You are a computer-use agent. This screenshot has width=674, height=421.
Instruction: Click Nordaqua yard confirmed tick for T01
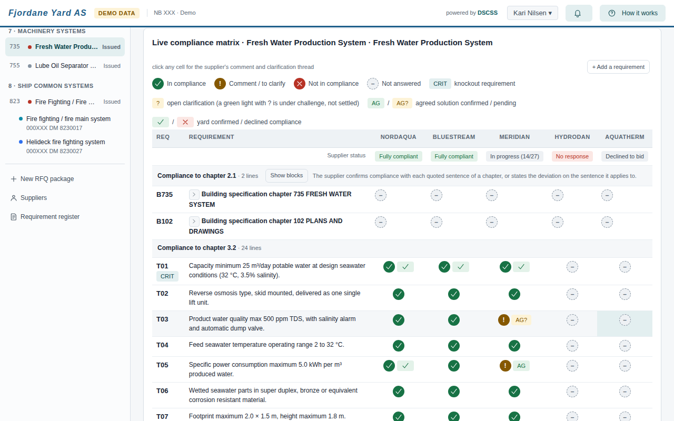pyautogui.click(x=405, y=267)
